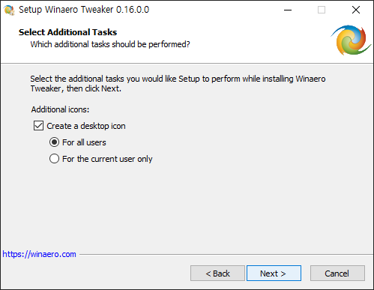Uncheck the Create a desktop icon checkbox
The width and height of the screenshot is (374, 290).
point(38,126)
